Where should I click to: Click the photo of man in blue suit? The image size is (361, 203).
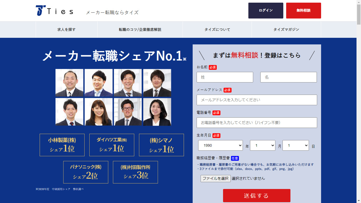pos(99,83)
